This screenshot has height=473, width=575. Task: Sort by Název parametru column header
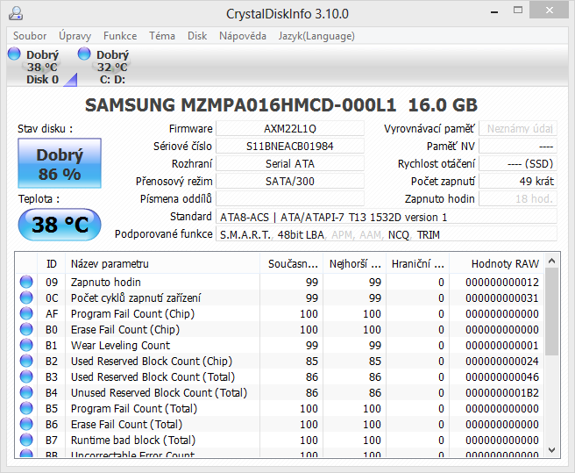pos(165,263)
